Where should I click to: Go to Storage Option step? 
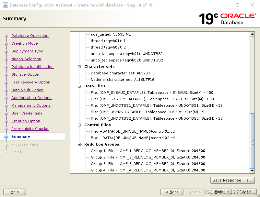pyautogui.click(x=25, y=74)
